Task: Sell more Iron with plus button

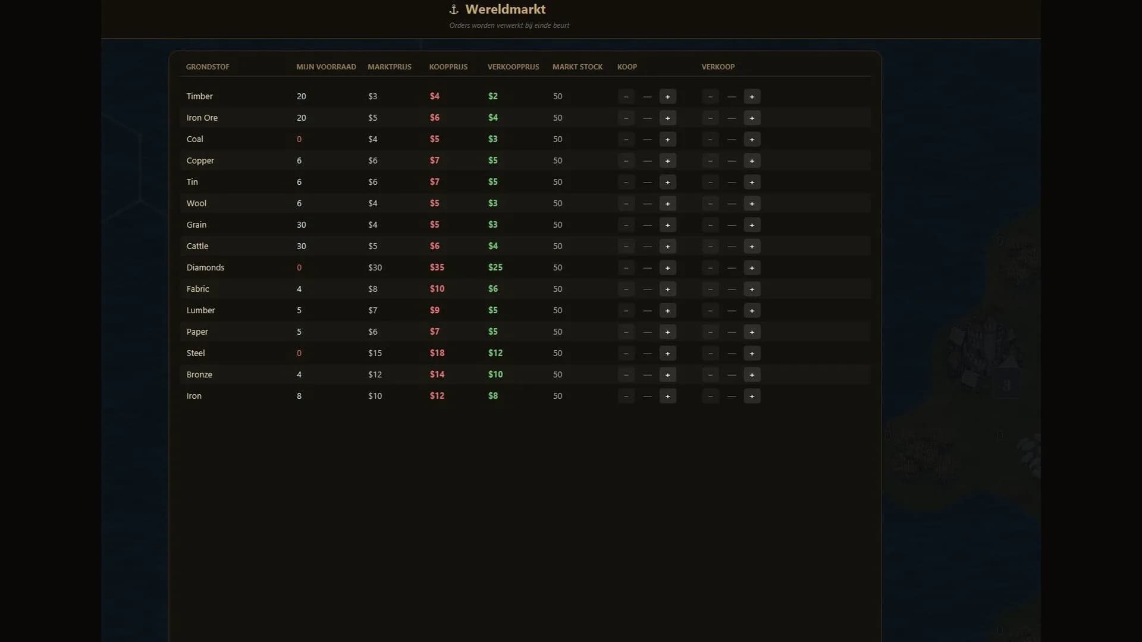Action: pyautogui.click(x=752, y=396)
